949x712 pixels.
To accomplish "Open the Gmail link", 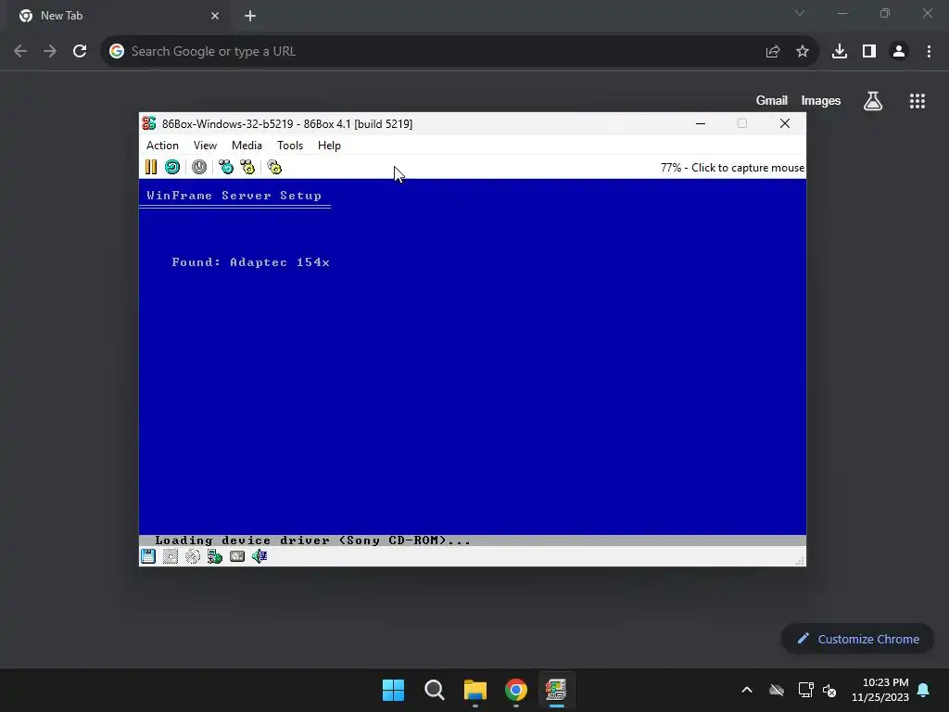I will tap(772, 100).
